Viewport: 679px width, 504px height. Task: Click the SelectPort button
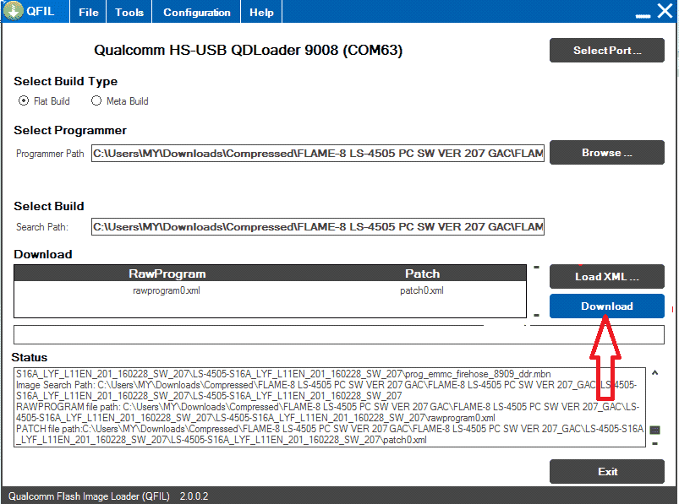pos(606,50)
